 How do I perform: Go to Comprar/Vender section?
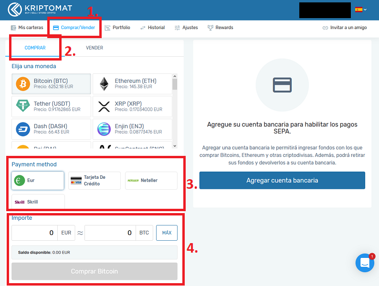click(74, 28)
